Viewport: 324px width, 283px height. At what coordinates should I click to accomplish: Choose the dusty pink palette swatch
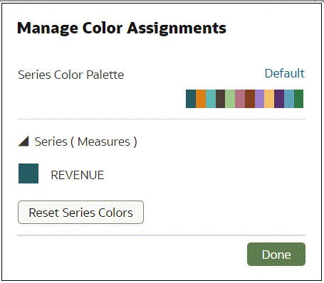click(x=240, y=99)
